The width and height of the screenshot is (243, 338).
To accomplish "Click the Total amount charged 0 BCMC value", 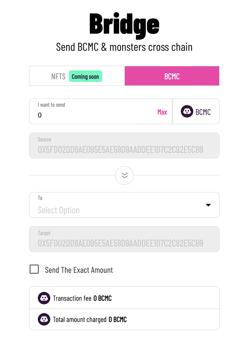I will pyautogui.click(x=118, y=319).
